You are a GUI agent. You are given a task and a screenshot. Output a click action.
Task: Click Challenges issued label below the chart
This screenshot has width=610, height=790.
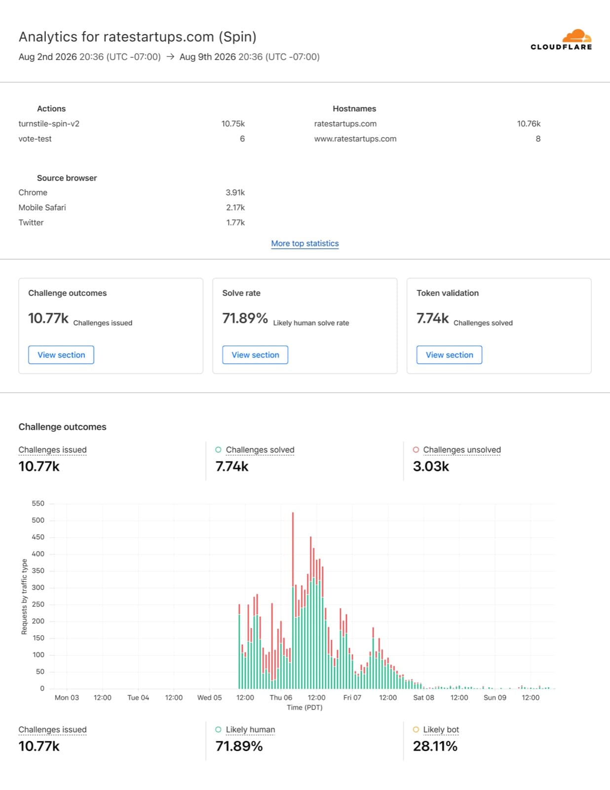click(52, 730)
